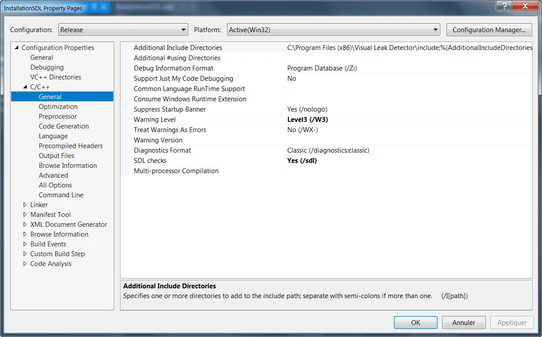The width and height of the screenshot is (542, 337).
Task: Select the Debugging tree item
Action: (47, 67)
